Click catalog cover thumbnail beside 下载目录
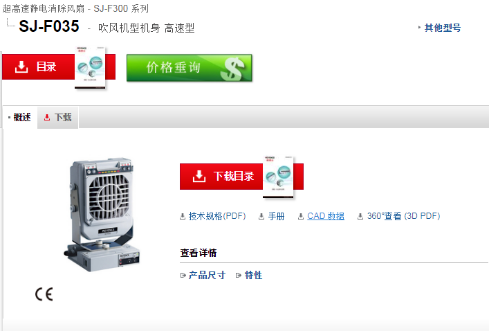The height and width of the screenshot is (331, 489). 278,177
